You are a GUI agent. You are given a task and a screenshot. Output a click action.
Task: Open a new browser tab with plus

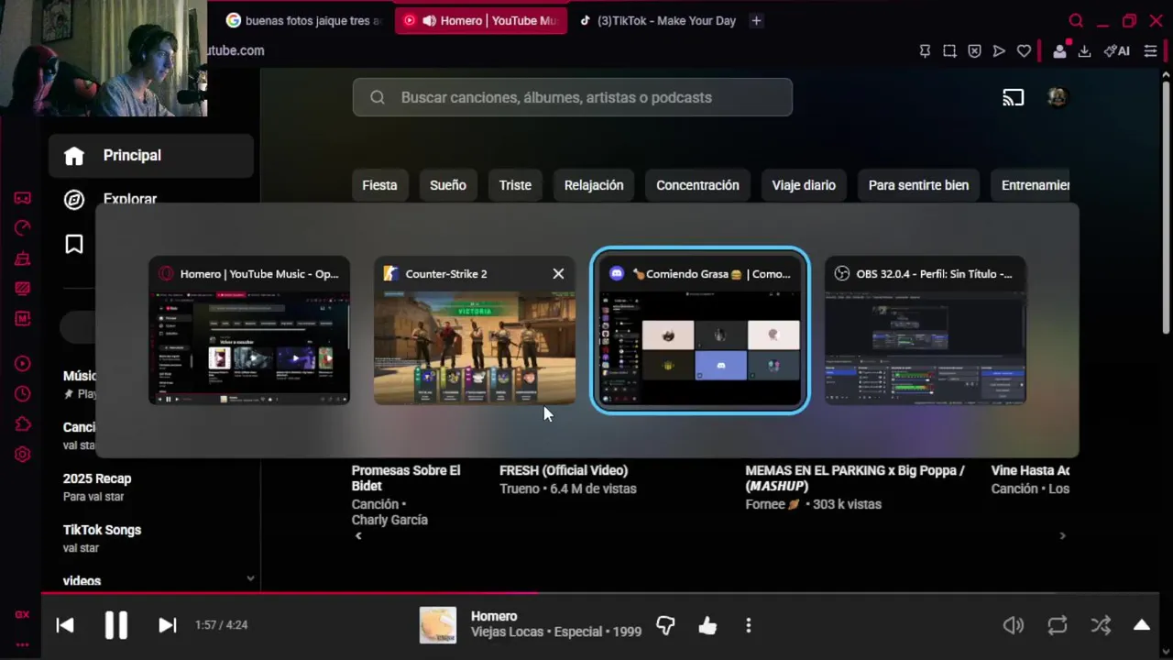pos(756,20)
